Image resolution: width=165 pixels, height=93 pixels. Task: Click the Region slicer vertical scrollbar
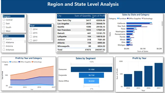(25, 24)
